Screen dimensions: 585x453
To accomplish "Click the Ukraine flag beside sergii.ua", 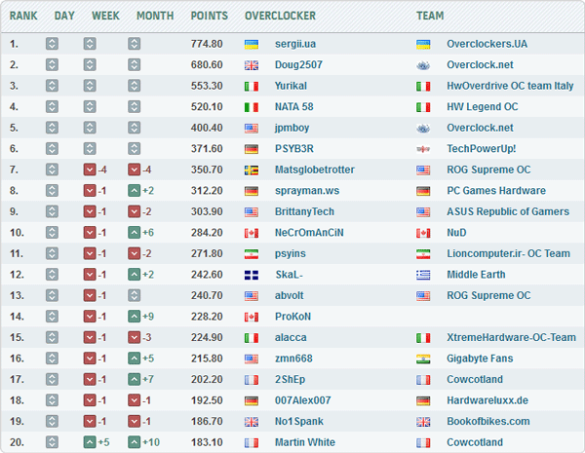I will click(251, 44).
